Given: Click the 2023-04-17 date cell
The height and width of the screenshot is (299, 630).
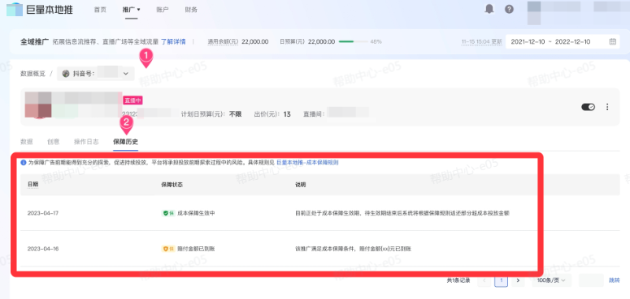Looking at the screenshot, I should click(43, 213).
